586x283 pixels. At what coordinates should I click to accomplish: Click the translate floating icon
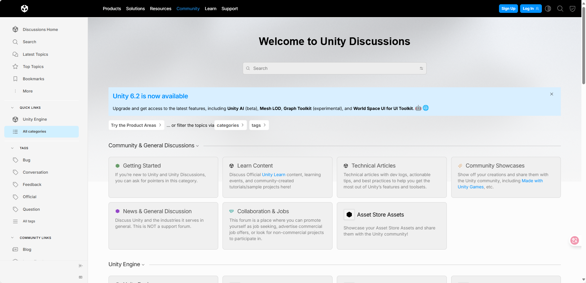(575, 240)
